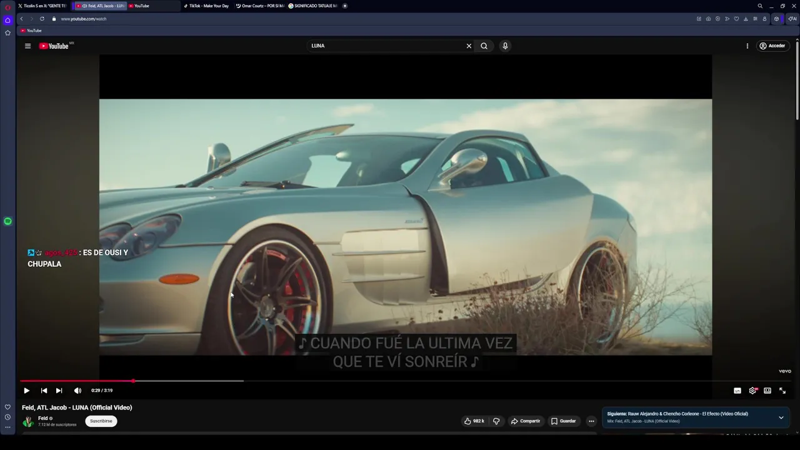Enter fullscreen mode

(782, 391)
